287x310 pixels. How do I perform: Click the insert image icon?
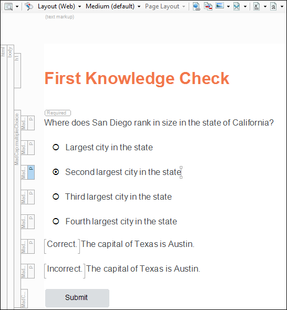220,6
